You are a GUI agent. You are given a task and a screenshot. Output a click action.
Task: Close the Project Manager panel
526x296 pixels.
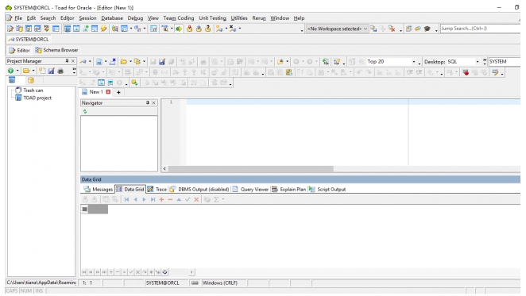click(73, 61)
